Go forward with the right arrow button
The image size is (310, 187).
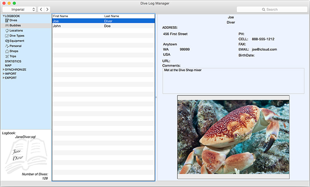47,9
